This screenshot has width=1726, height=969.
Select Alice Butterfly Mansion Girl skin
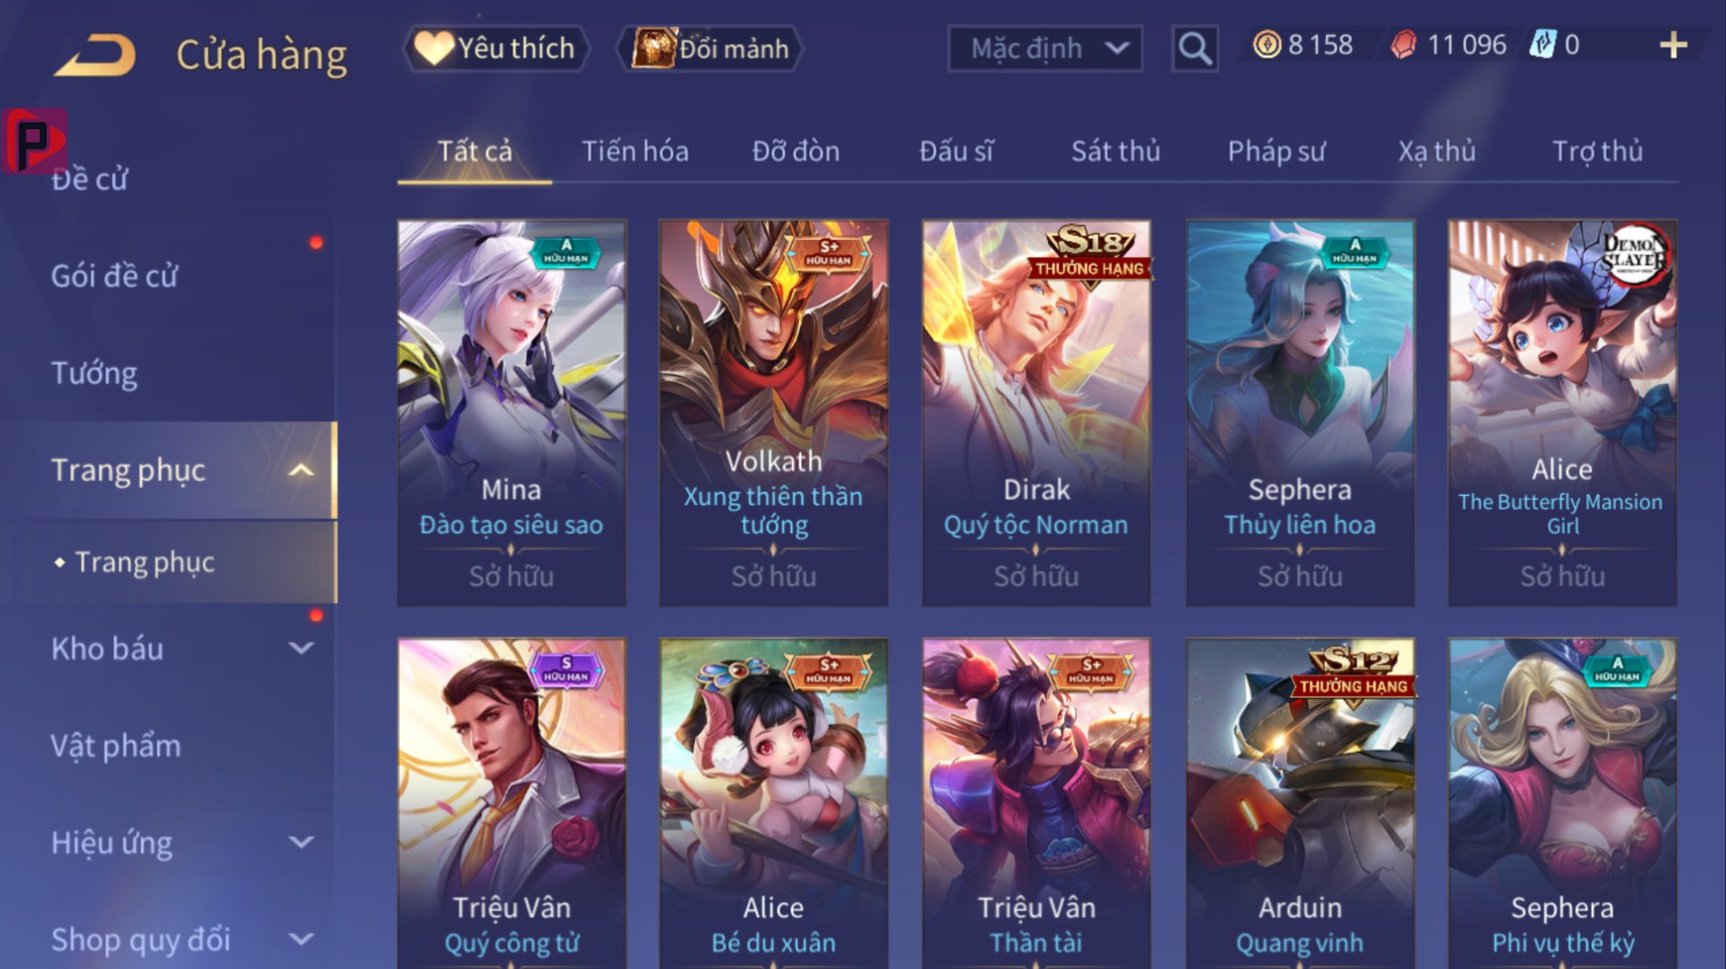pos(1562,413)
